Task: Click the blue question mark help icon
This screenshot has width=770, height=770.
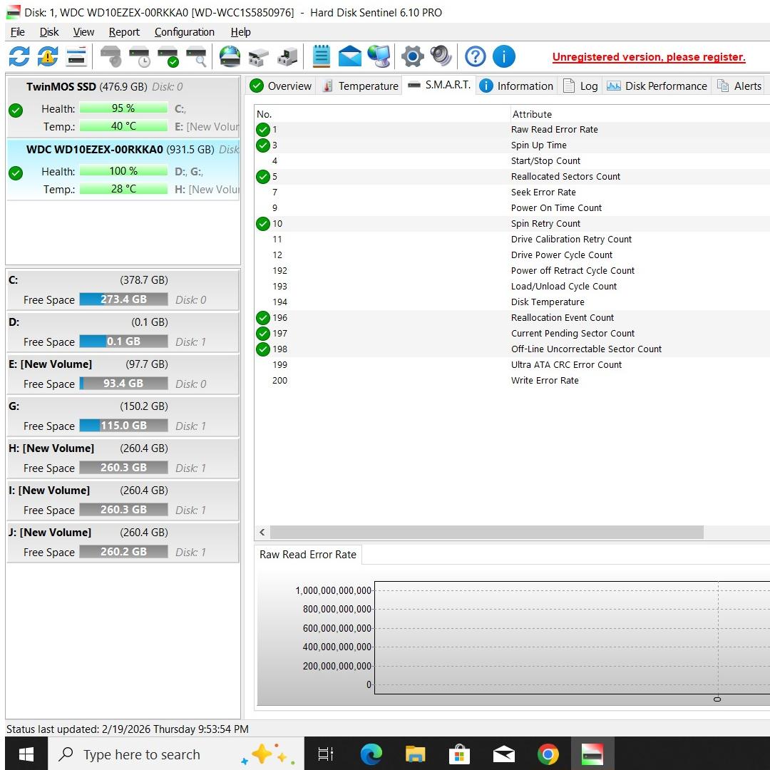Action: click(475, 56)
